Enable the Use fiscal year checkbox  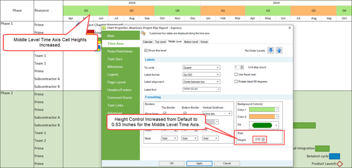coord(236,74)
